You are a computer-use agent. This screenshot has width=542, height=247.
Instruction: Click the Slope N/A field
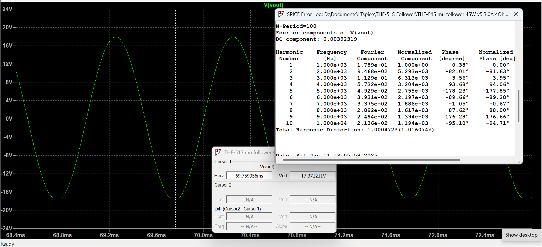pyautogui.click(x=313, y=226)
